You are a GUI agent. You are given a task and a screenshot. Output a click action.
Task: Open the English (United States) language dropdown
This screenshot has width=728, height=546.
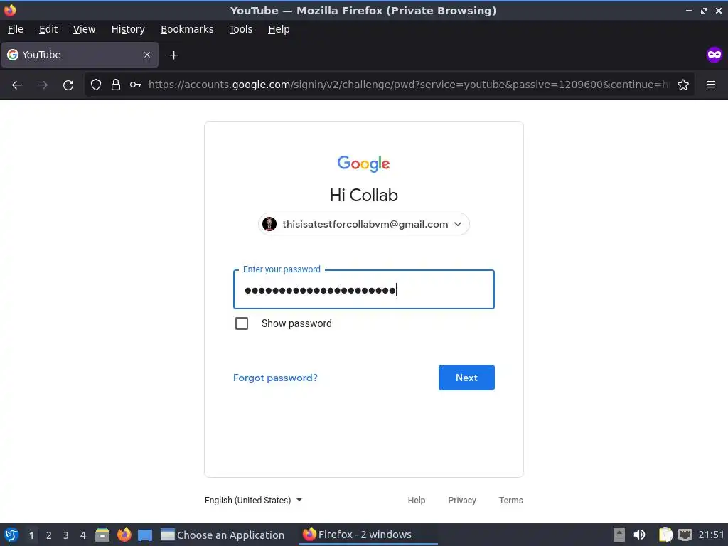254,500
